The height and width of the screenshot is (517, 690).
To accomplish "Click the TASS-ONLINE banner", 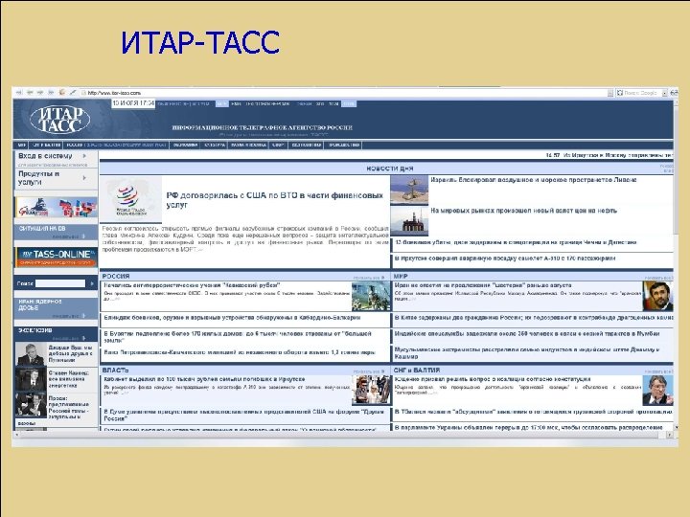I will pos(57,257).
